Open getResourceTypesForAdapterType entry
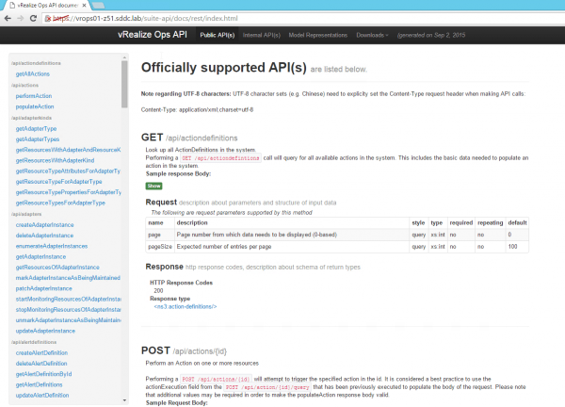The height and width of the screenshot is (407, 565). 60,203
